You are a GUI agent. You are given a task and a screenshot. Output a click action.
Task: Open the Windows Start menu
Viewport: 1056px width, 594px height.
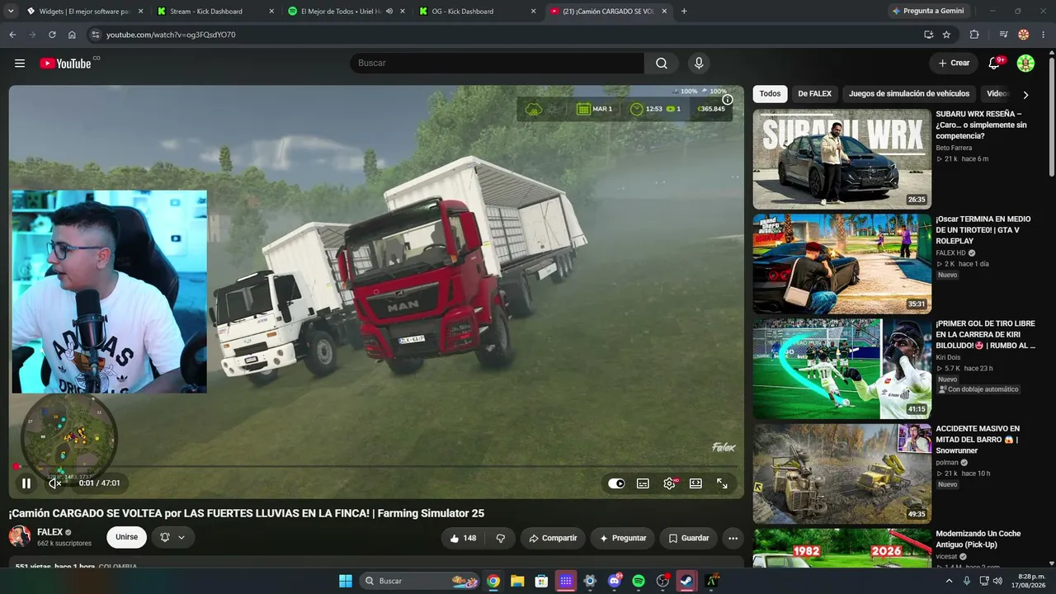[346, 581]
